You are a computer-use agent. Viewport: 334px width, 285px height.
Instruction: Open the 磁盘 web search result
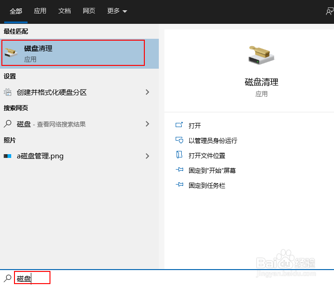79,124
